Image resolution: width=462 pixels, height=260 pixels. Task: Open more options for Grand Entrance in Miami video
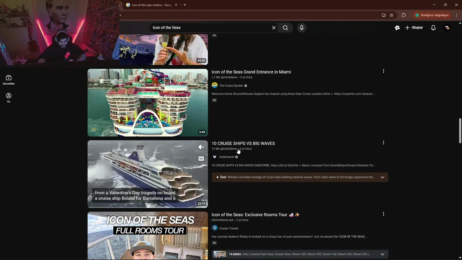tap(383, 71)
